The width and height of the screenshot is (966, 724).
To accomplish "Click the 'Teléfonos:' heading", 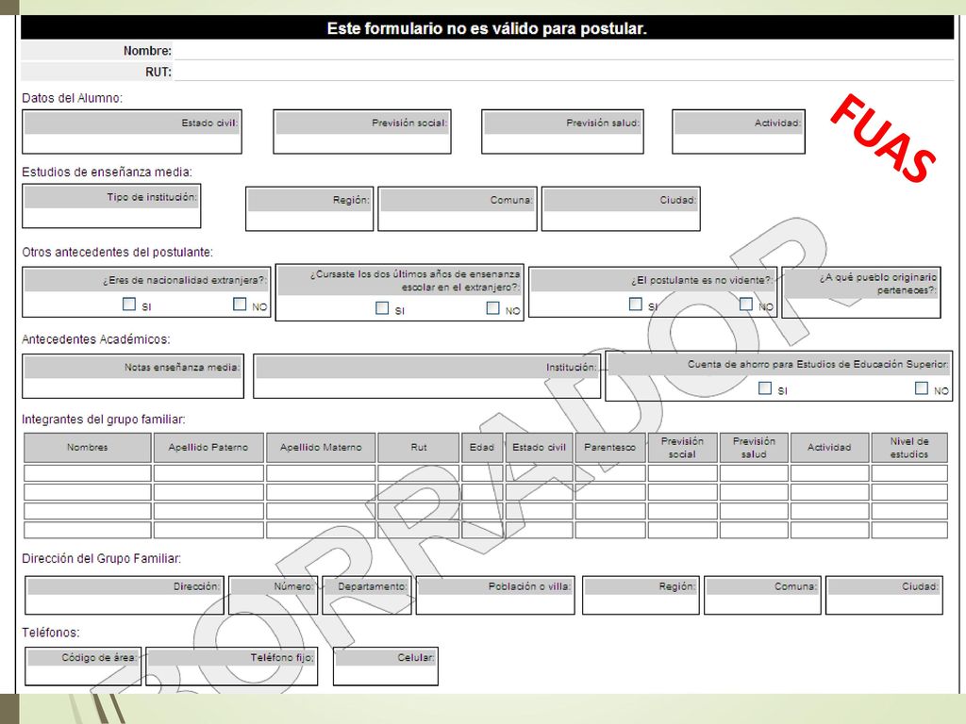I will [x=51, y=633].
